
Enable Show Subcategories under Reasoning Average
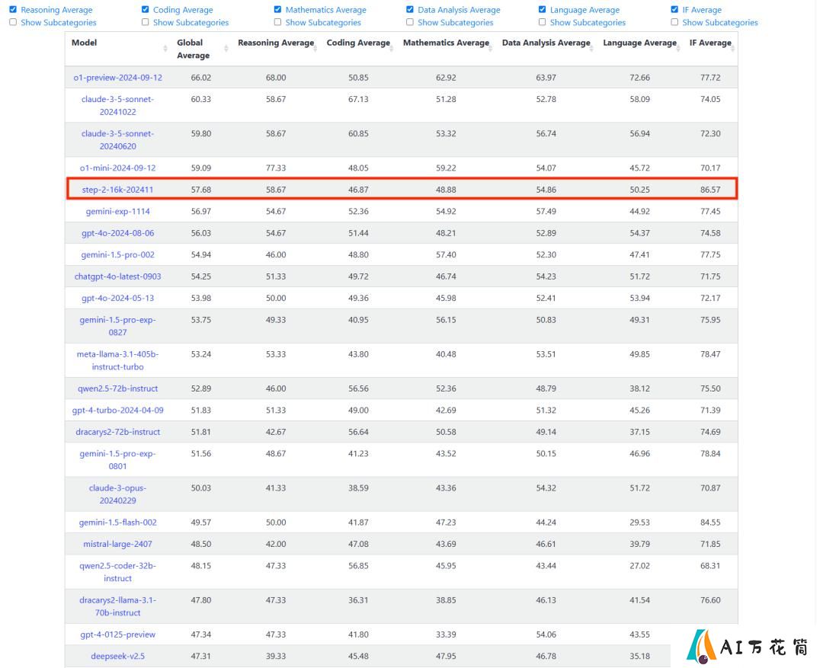(13, 22)
